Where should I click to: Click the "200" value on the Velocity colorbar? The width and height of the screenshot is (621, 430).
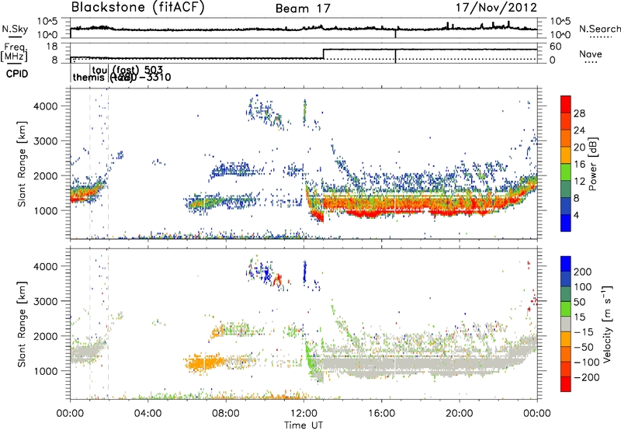pyautogui.click(x=583, y=272)
